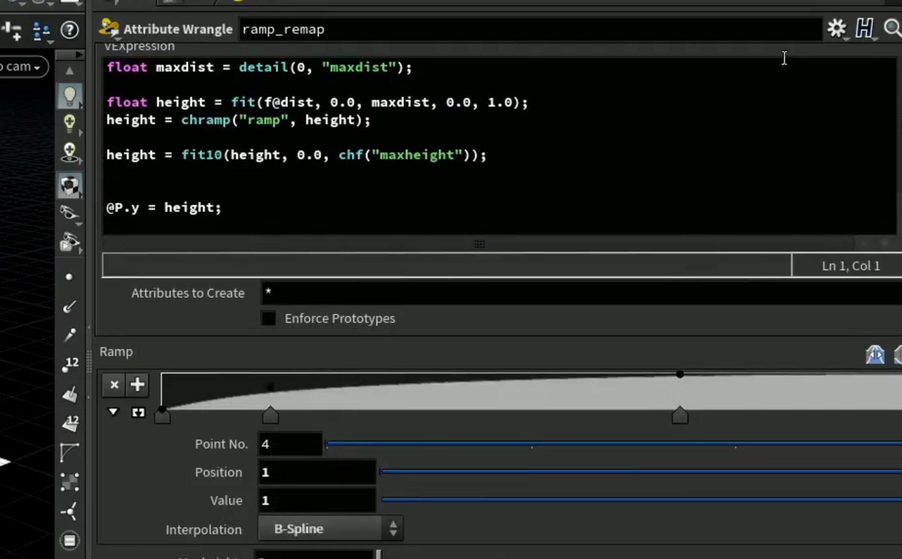
Task: Toggle the normal lighting bulb icon
Action: coord(70,96)
